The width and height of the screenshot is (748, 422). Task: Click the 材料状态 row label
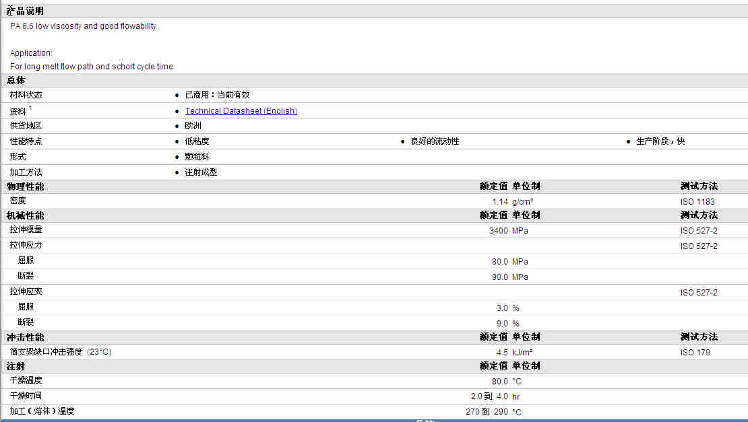point(26,95)
